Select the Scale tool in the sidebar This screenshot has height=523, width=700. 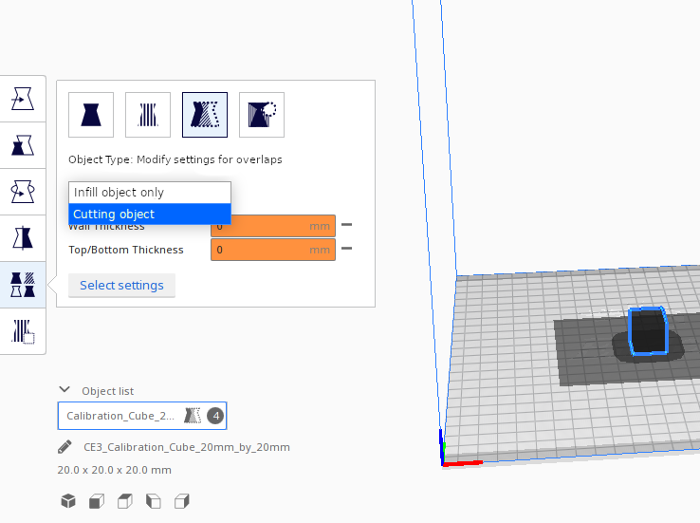(23, 145)
